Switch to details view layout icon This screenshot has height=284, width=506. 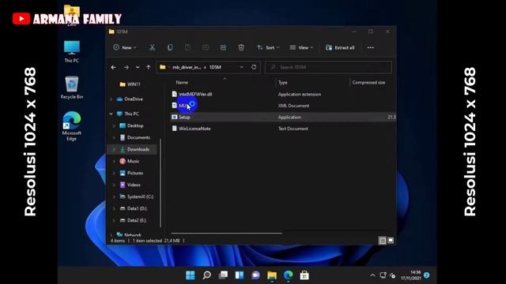pos(383,241)
